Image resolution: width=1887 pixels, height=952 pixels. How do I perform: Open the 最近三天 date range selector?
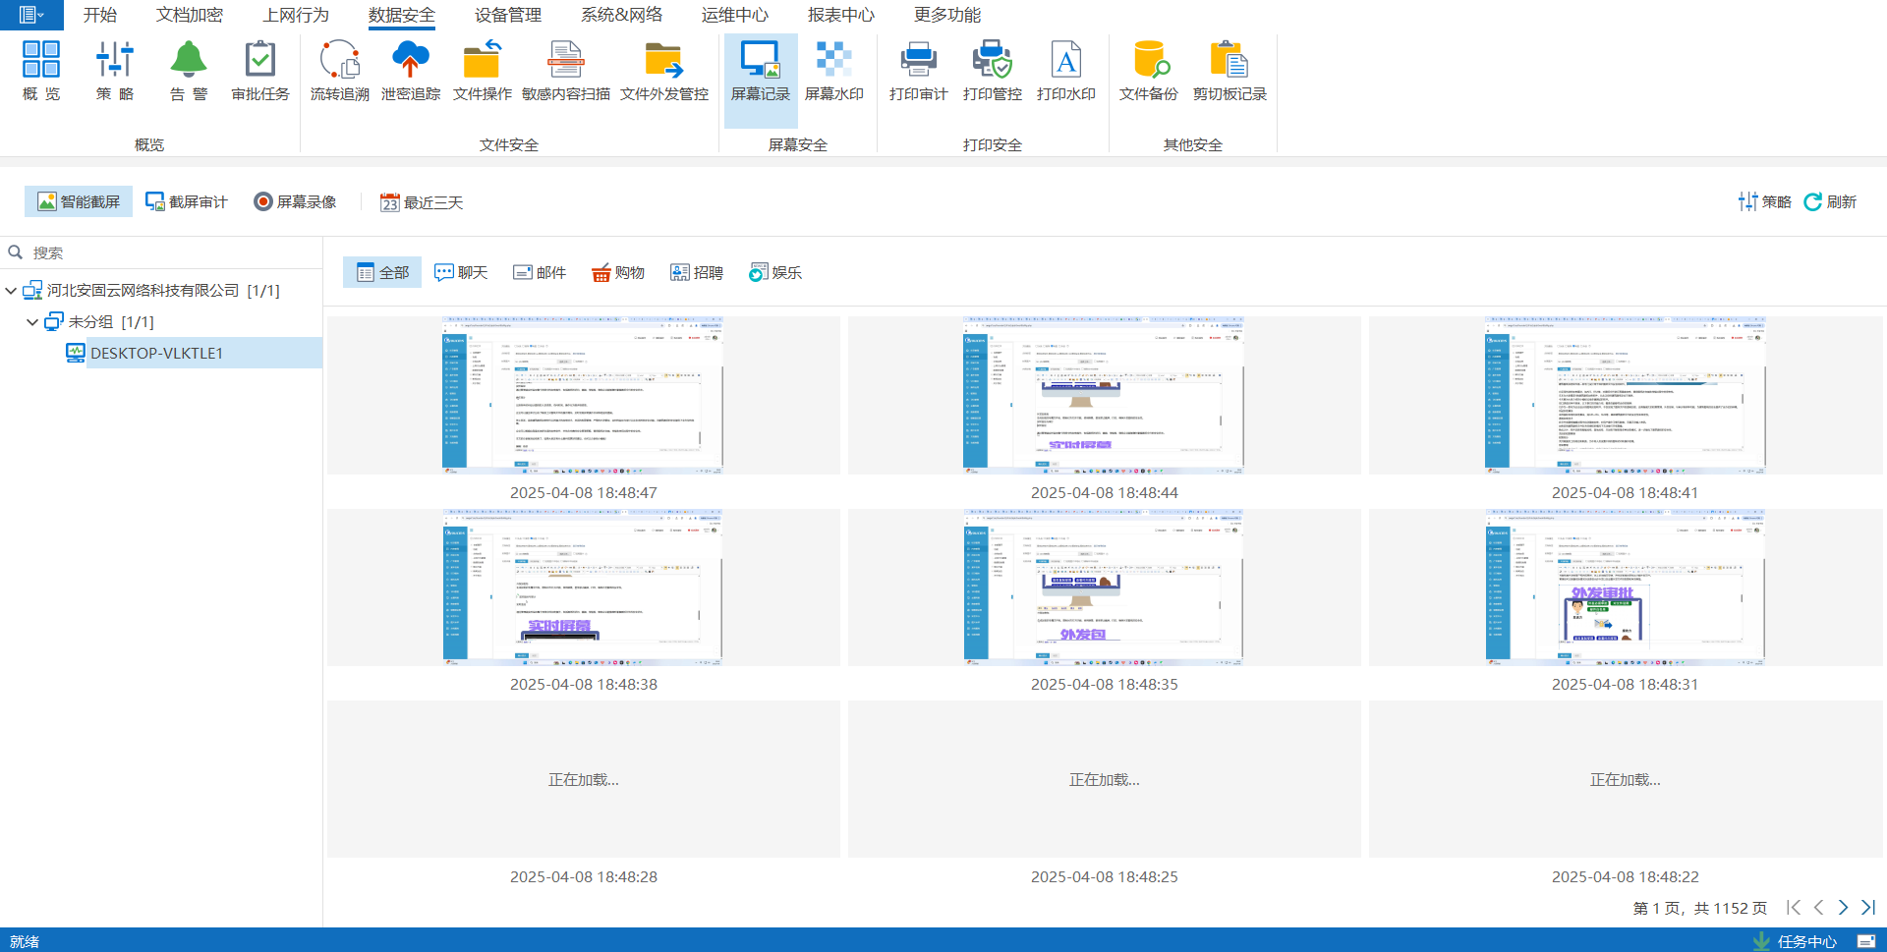(422, 202)
